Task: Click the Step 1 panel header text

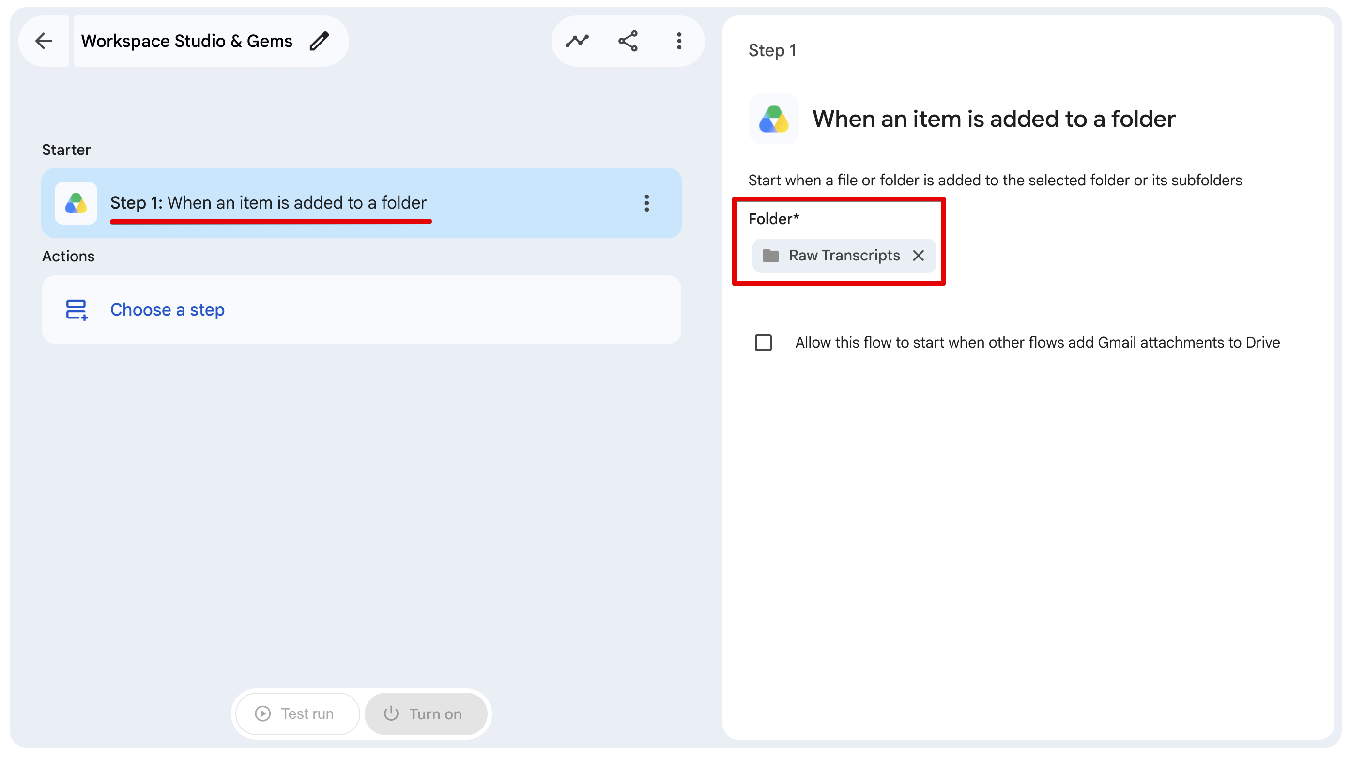Action: (772, 50)
